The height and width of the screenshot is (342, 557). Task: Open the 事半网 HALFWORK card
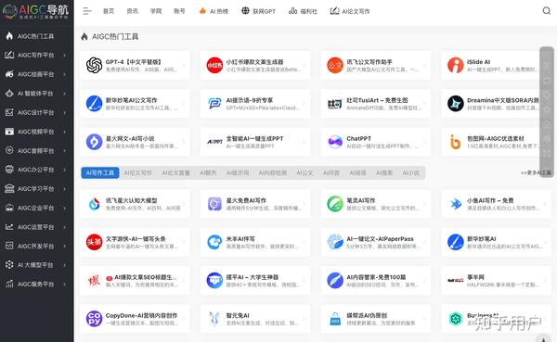click(x=496, y=281)
